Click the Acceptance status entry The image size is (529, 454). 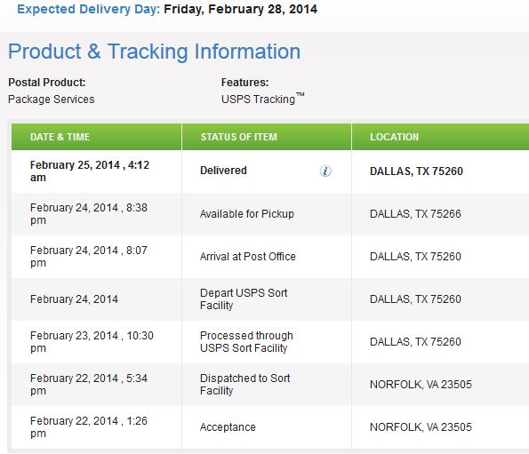coord(228,427)
